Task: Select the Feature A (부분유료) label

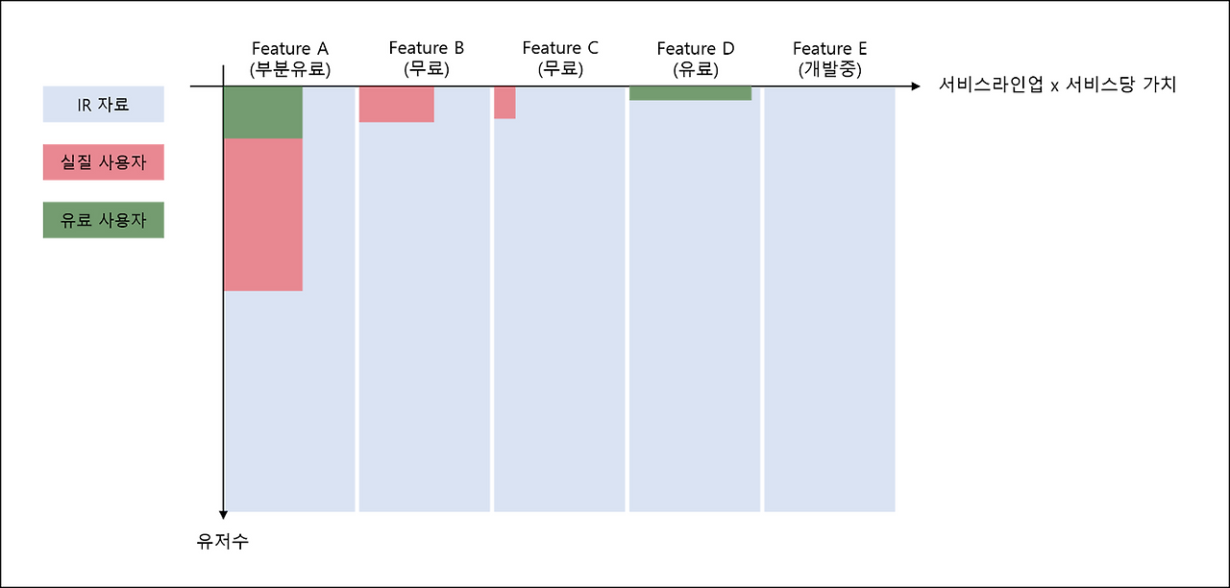Action: [x=289, y=59]
